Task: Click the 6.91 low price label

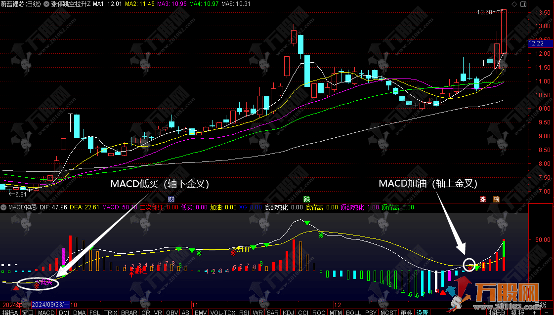Action: [x=21, y=194]
